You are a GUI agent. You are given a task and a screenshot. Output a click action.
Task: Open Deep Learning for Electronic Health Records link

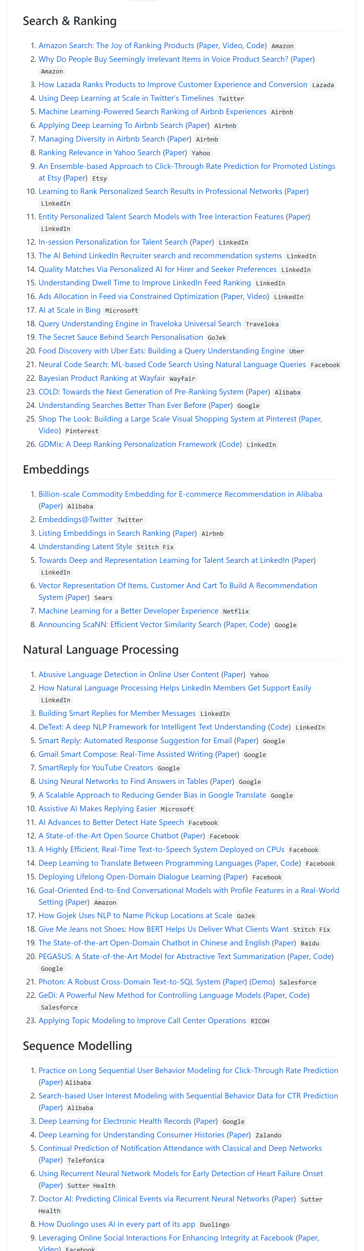[115, 1121]
